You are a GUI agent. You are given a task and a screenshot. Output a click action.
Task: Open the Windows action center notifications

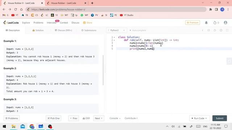click(x=226, y=126)
